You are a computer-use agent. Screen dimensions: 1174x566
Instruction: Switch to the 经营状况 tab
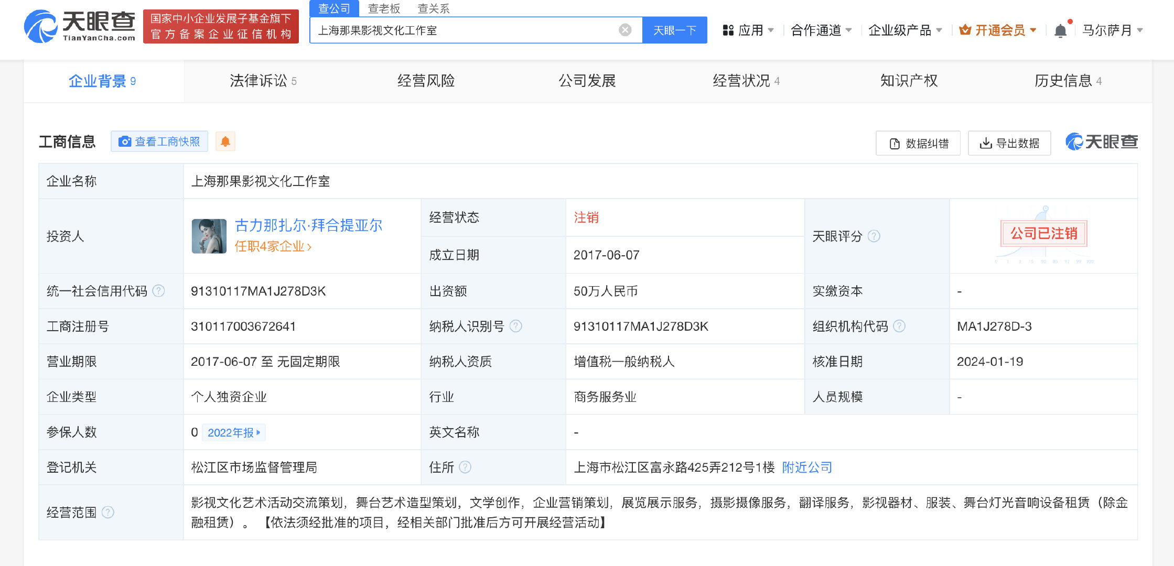pos(746,81)
